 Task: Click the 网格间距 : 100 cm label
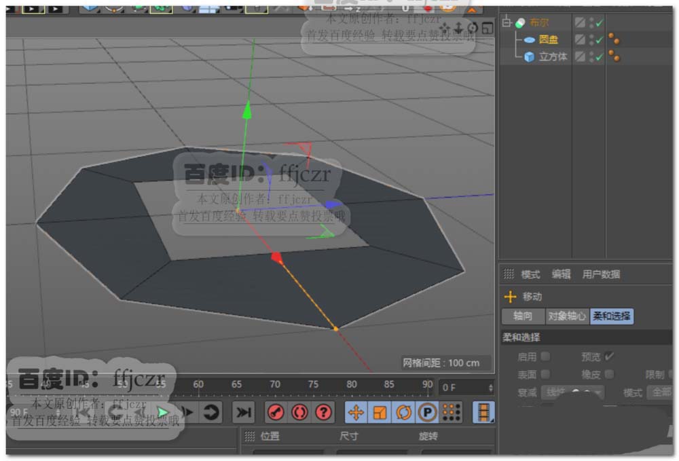441,363
